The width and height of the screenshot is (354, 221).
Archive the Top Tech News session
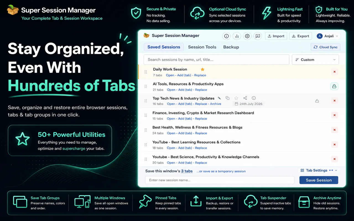[216, 104]
